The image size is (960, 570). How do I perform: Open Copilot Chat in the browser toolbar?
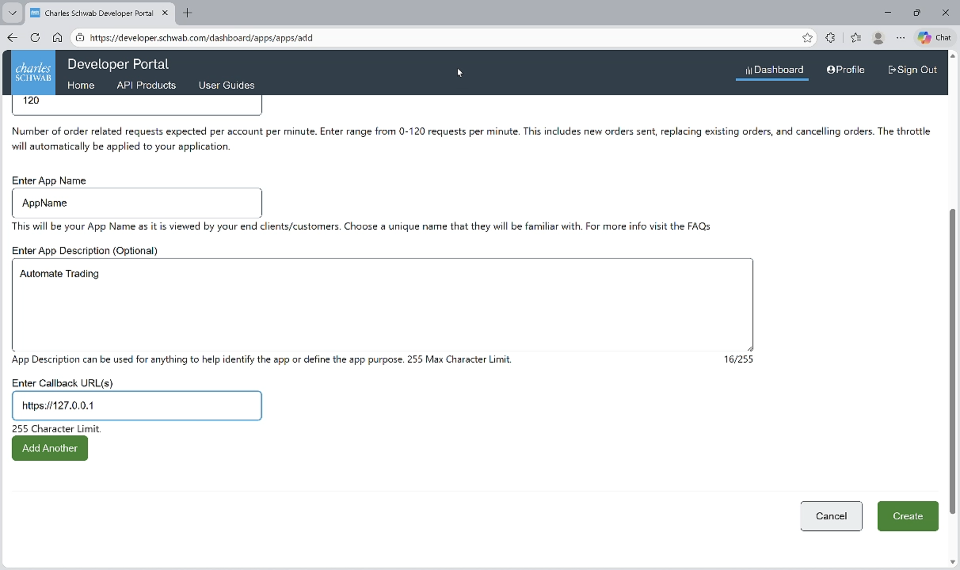(x=934, y=37)
